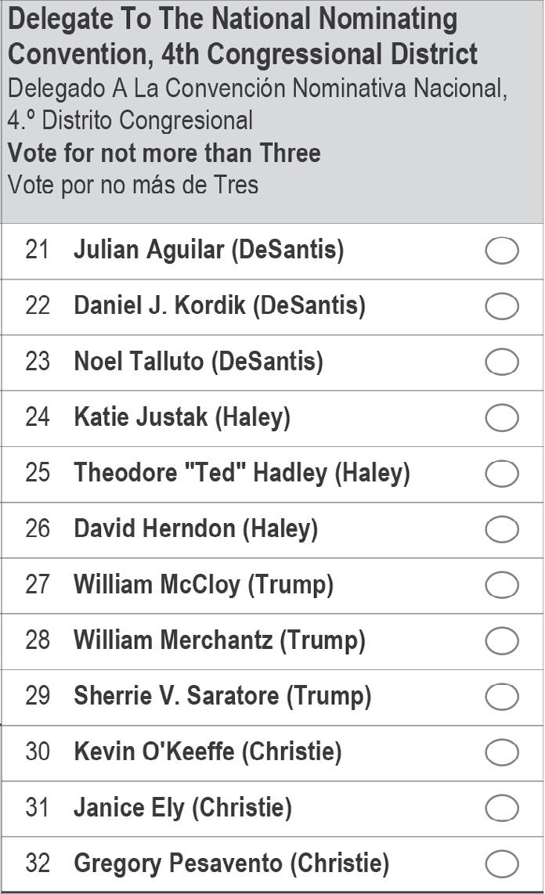Click the Spanish text Vote por no más de Tres

133,185
